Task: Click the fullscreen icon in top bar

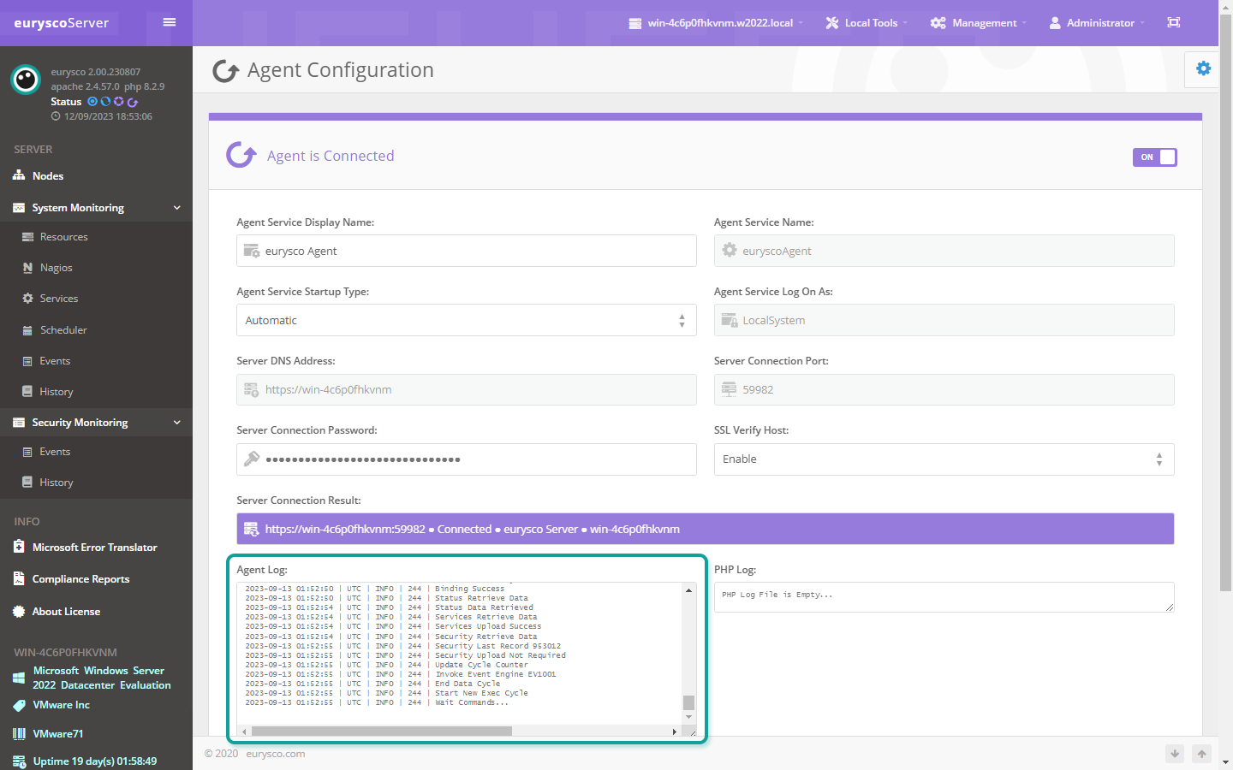Action: point(1174,22)
